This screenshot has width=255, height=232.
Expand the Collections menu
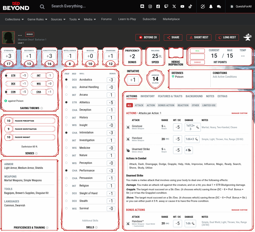tap(14, 19)
